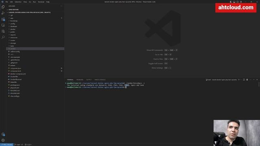Switch to the Output panel tab
Viewport: 260px width, 146px height.
(89, 79)
